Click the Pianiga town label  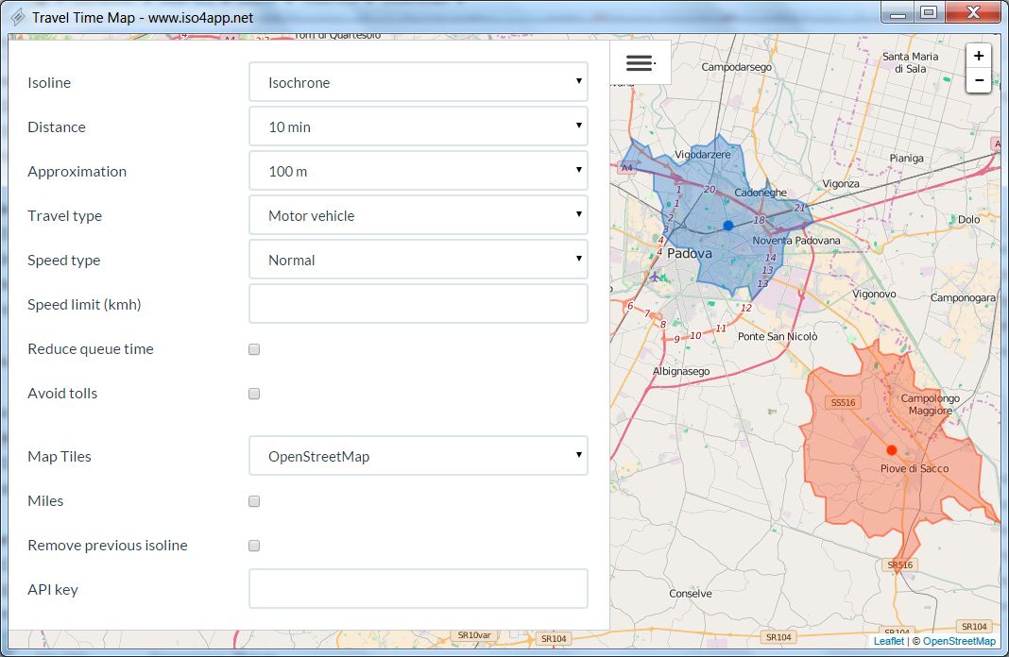coord(906,159)
